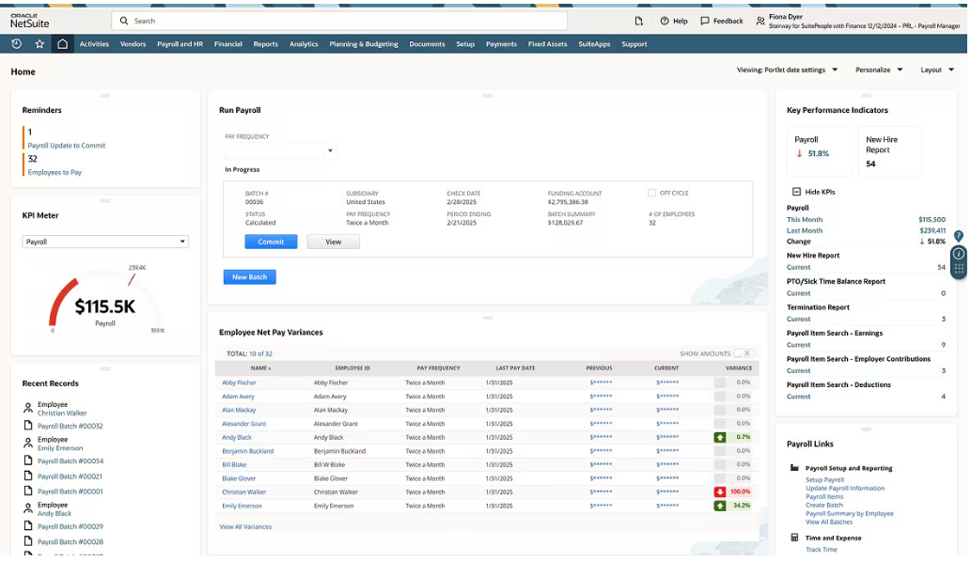
Task: Go to Home via house icon
Action: (63, 44)
